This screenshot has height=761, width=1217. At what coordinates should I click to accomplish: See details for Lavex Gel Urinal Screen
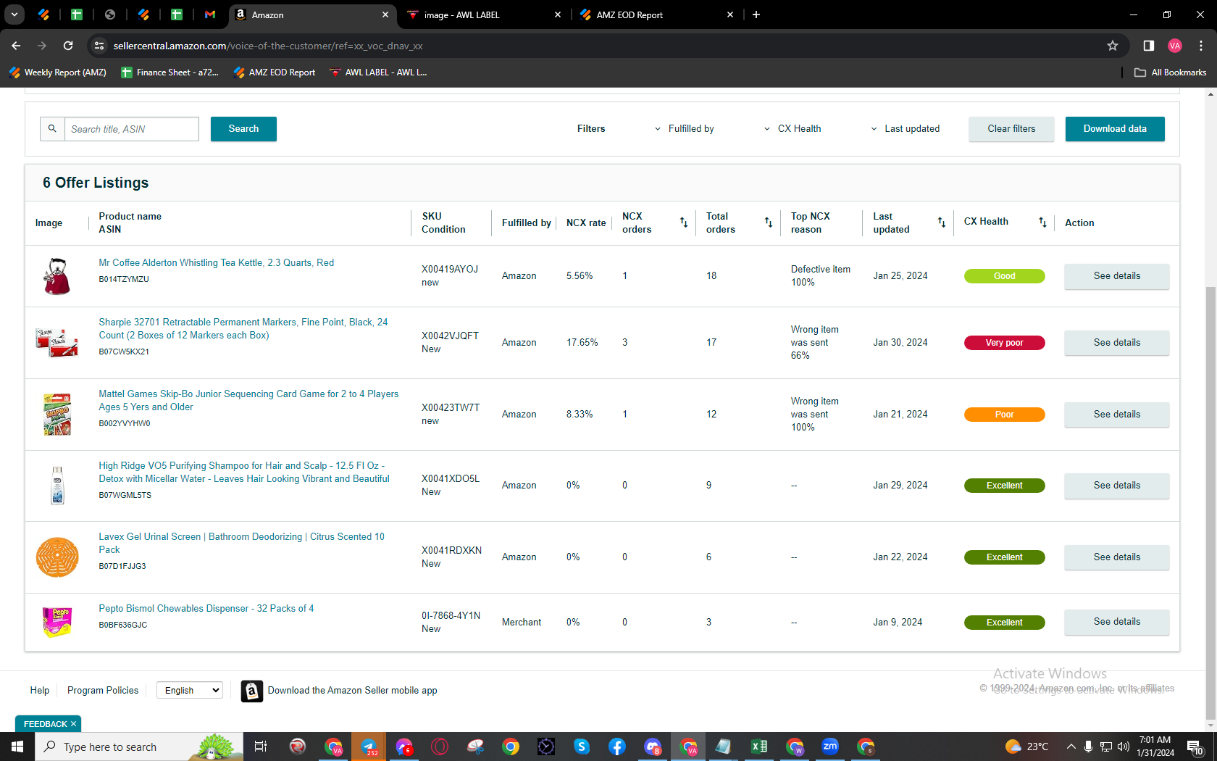click(1116, 557)
